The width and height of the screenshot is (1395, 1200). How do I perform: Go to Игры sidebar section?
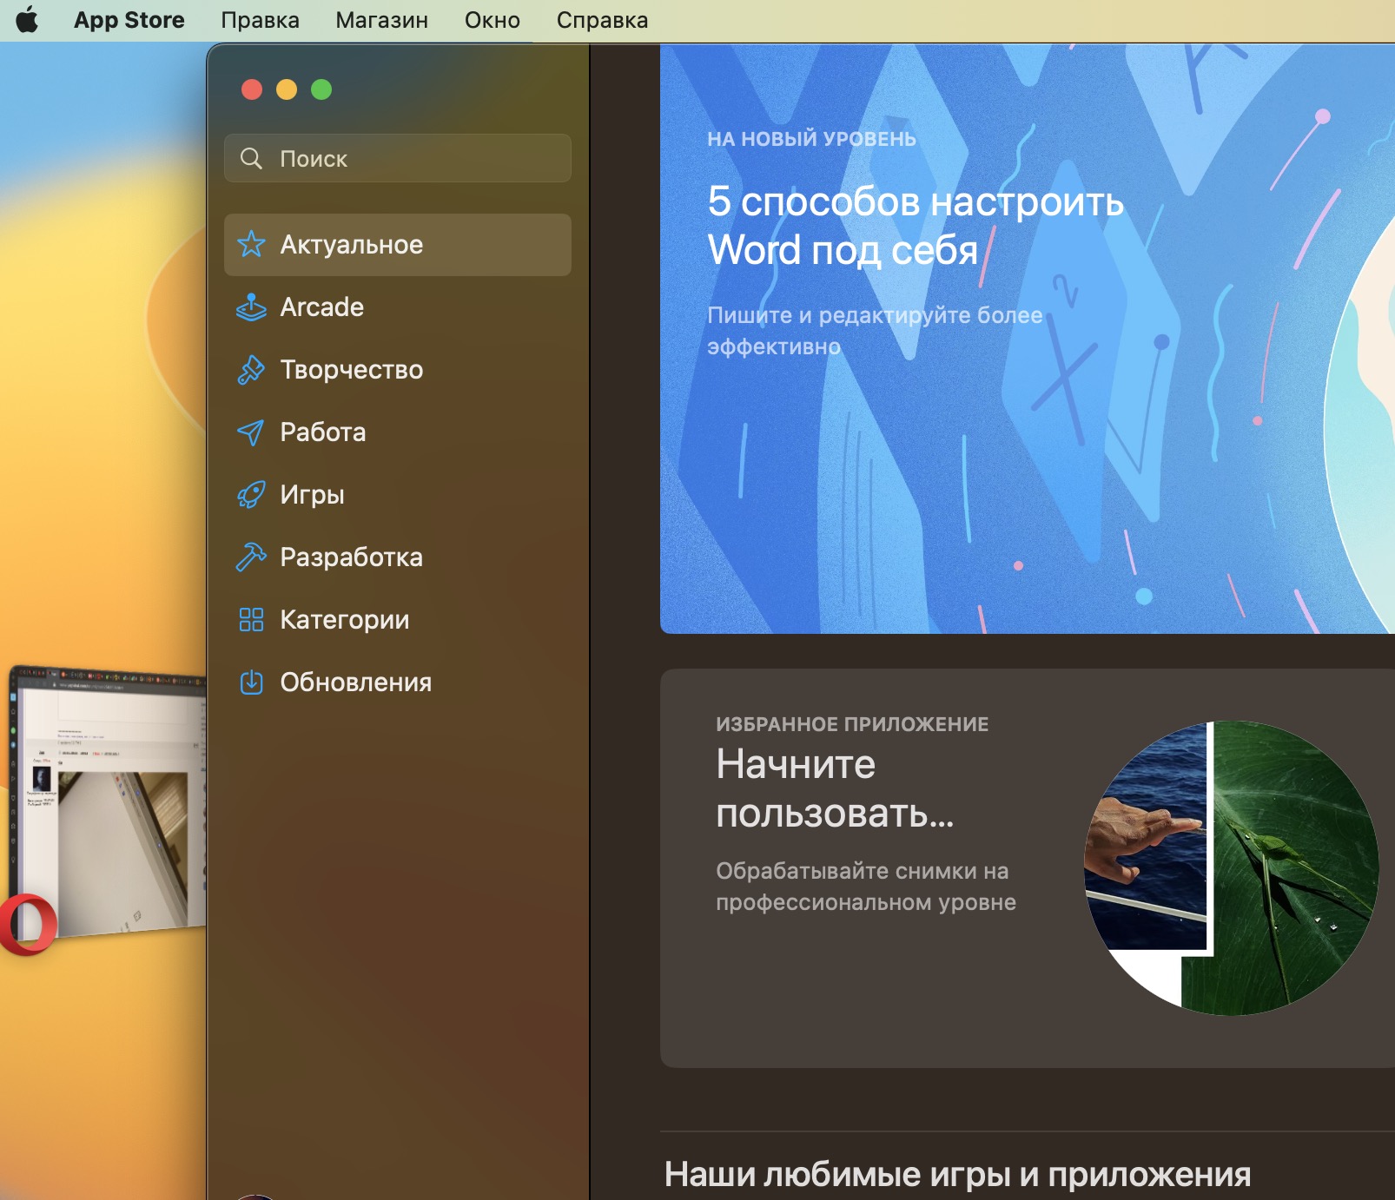click(x=398, y=495)
